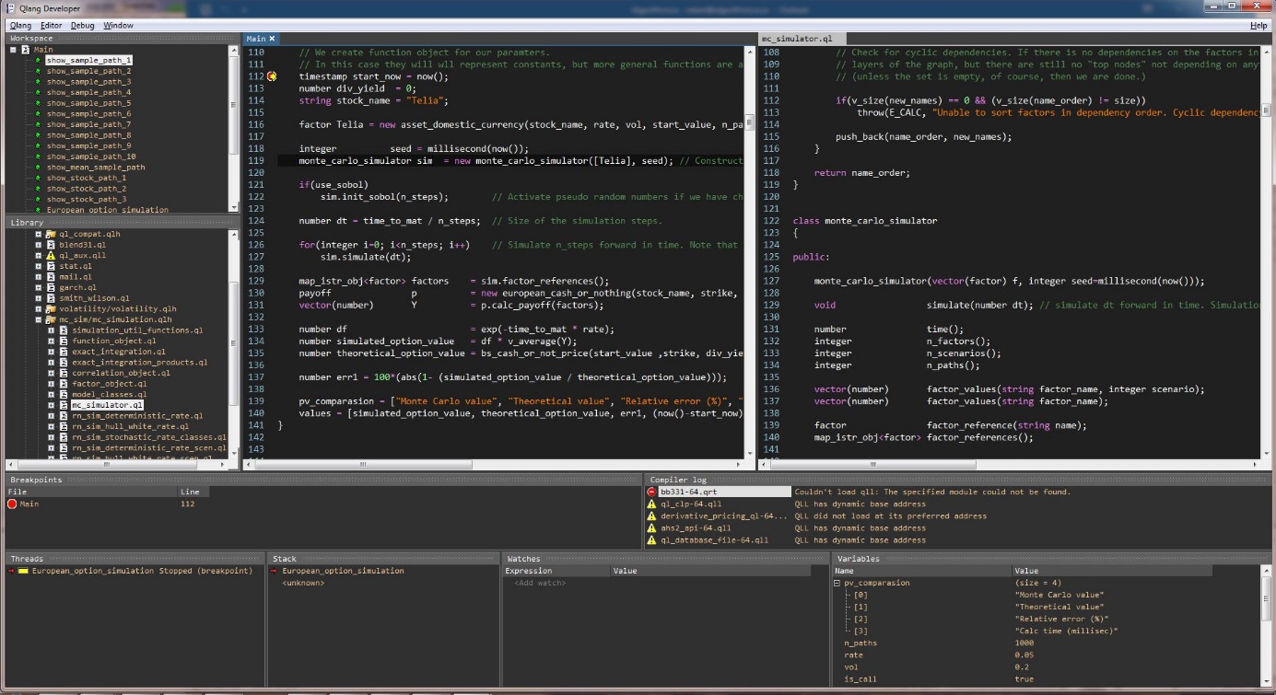Collapse the pv_comparasion variable node
Viewport: 1276px width, 695px height.
(x=837, y=583)
